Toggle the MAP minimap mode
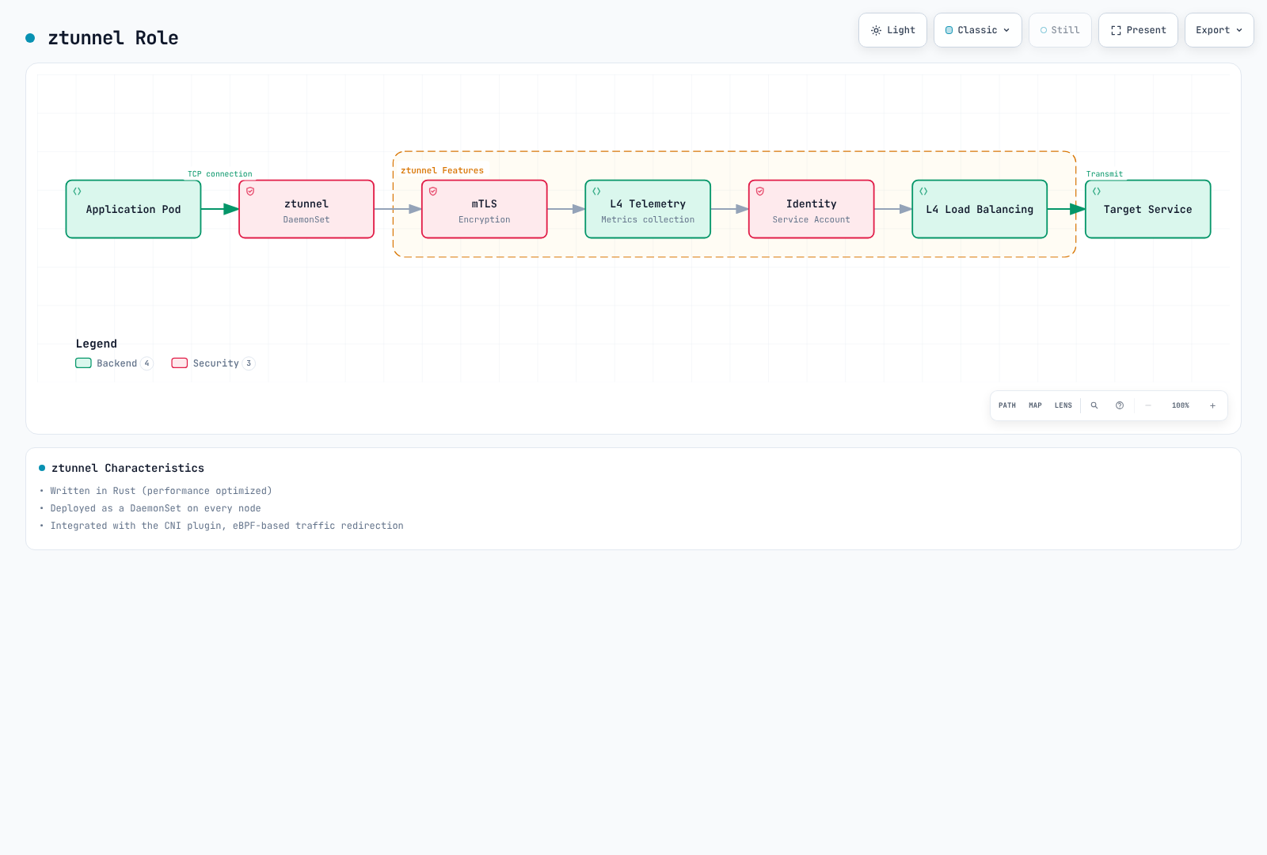Viewport: 1267px width, 855px height. click(1035, 405)
